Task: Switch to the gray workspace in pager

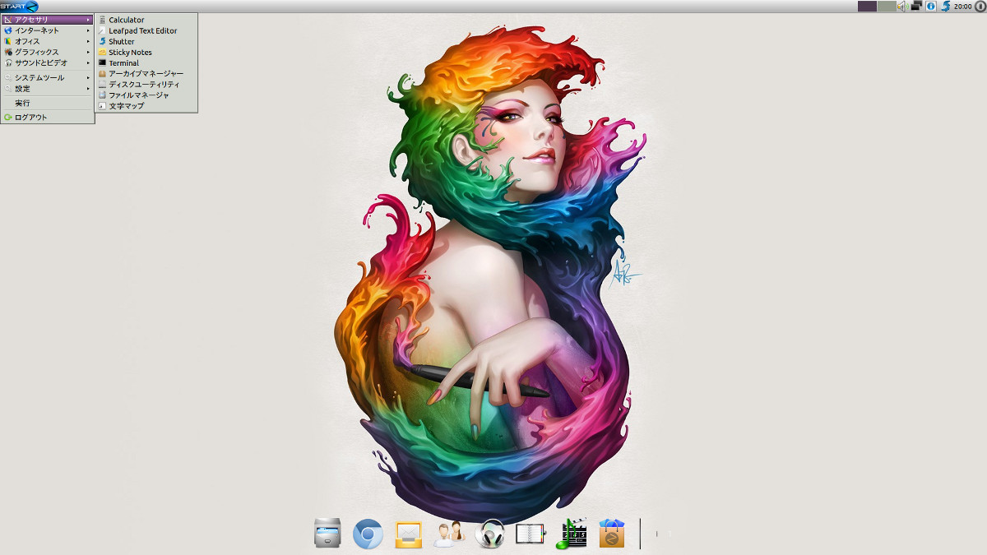Action: pos(887,6)
